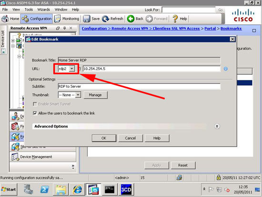Select the Remote Access VPN section icon
The height and width of the screenshot is (197, 262).
pyautogui.click(x=15, y=137)
